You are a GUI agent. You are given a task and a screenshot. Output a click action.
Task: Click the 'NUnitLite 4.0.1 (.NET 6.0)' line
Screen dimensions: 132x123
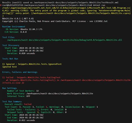18,19
